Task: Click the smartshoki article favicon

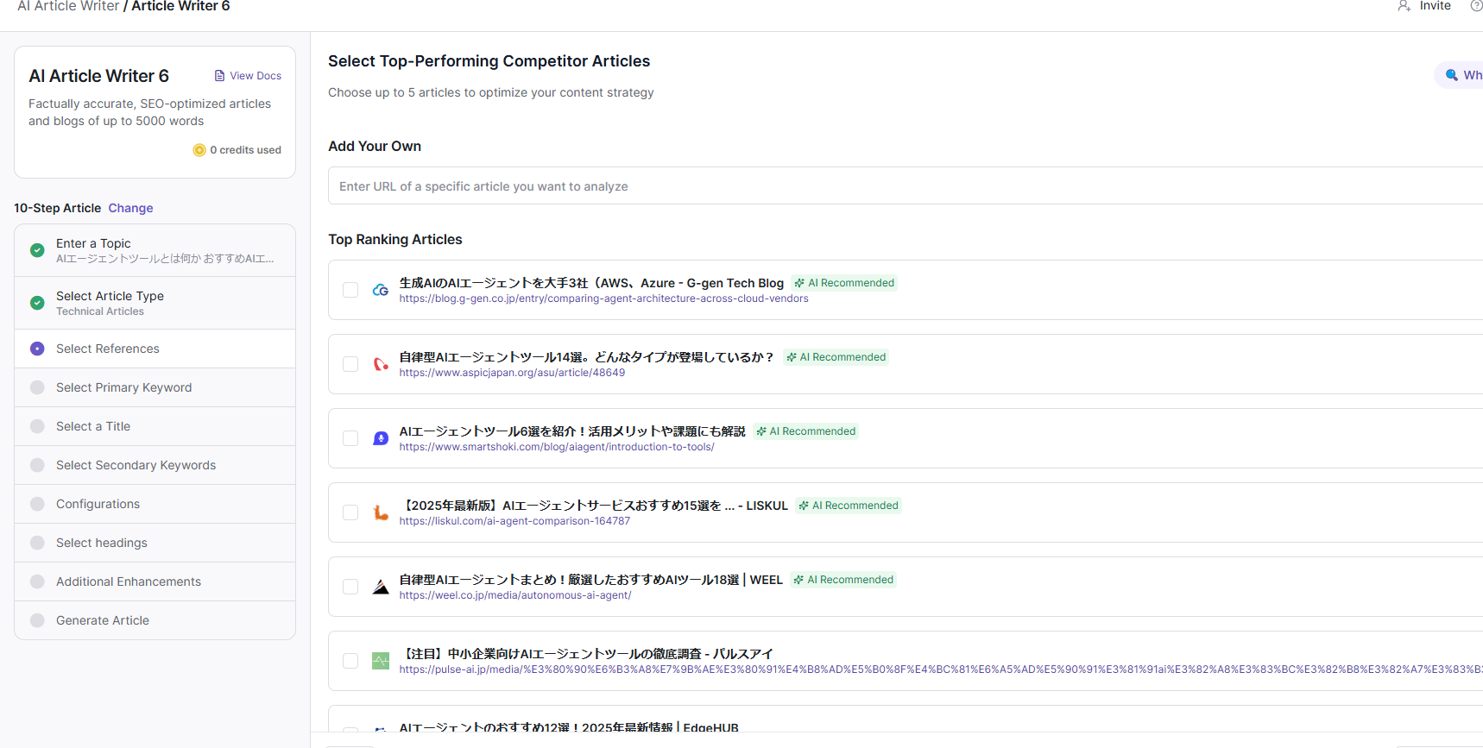Action: tap(381, 438)
